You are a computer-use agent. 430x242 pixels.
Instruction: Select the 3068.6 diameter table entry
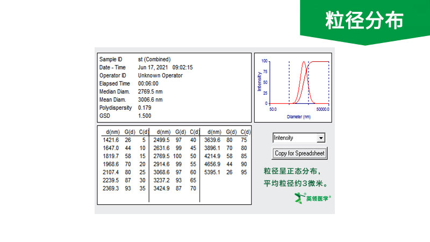pos(162,172)
